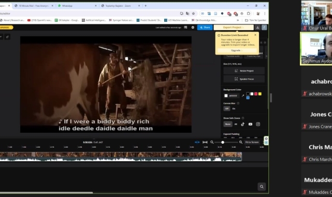This screenshot has height=197, width=332.
Task: Open the Chrome three-dot menu
Action: 265,13
